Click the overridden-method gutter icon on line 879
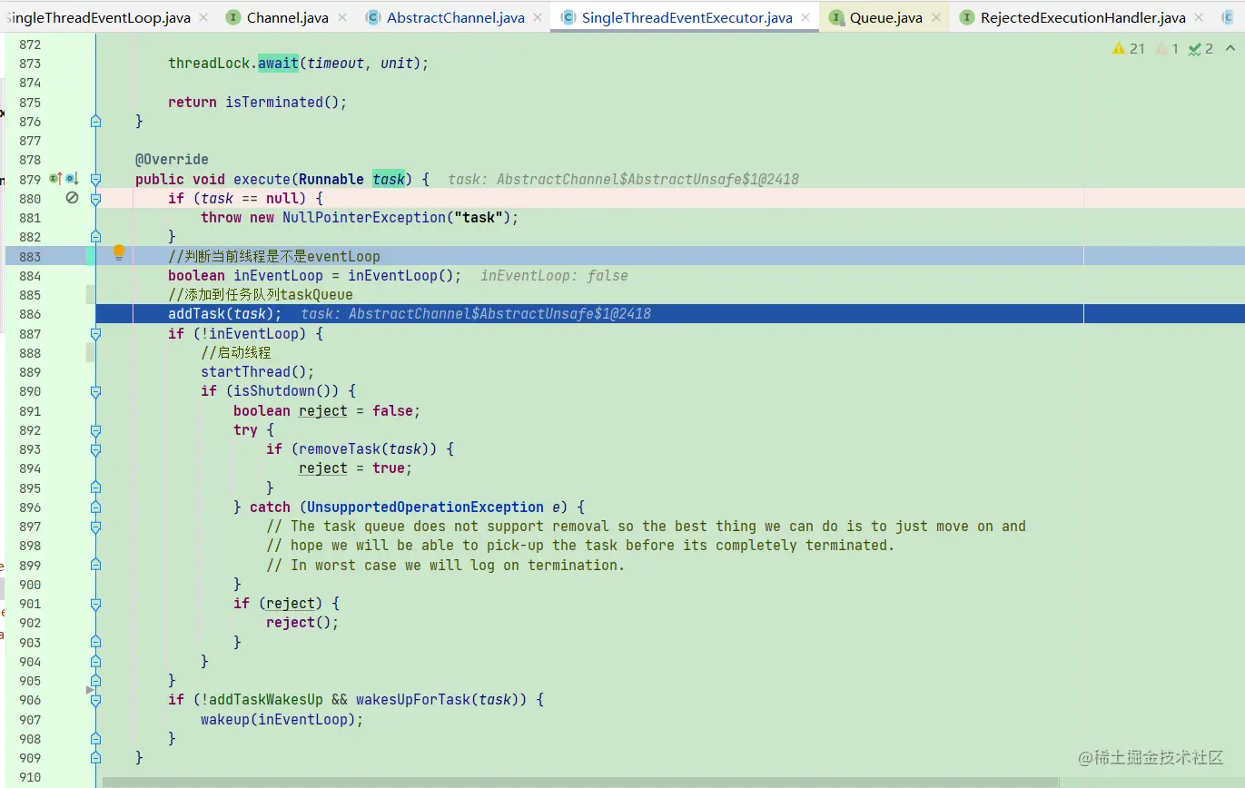 [x=71, y=179]
